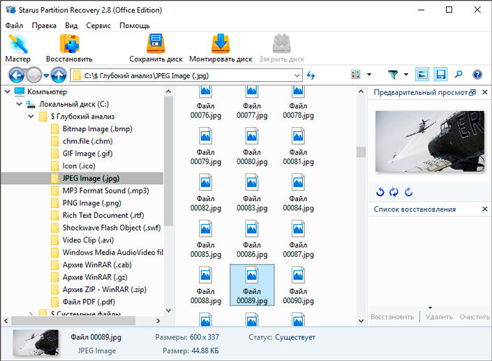This screenshot has height=361, width=492.
Task: Open the Сервис menu
Action: [98, 25]
